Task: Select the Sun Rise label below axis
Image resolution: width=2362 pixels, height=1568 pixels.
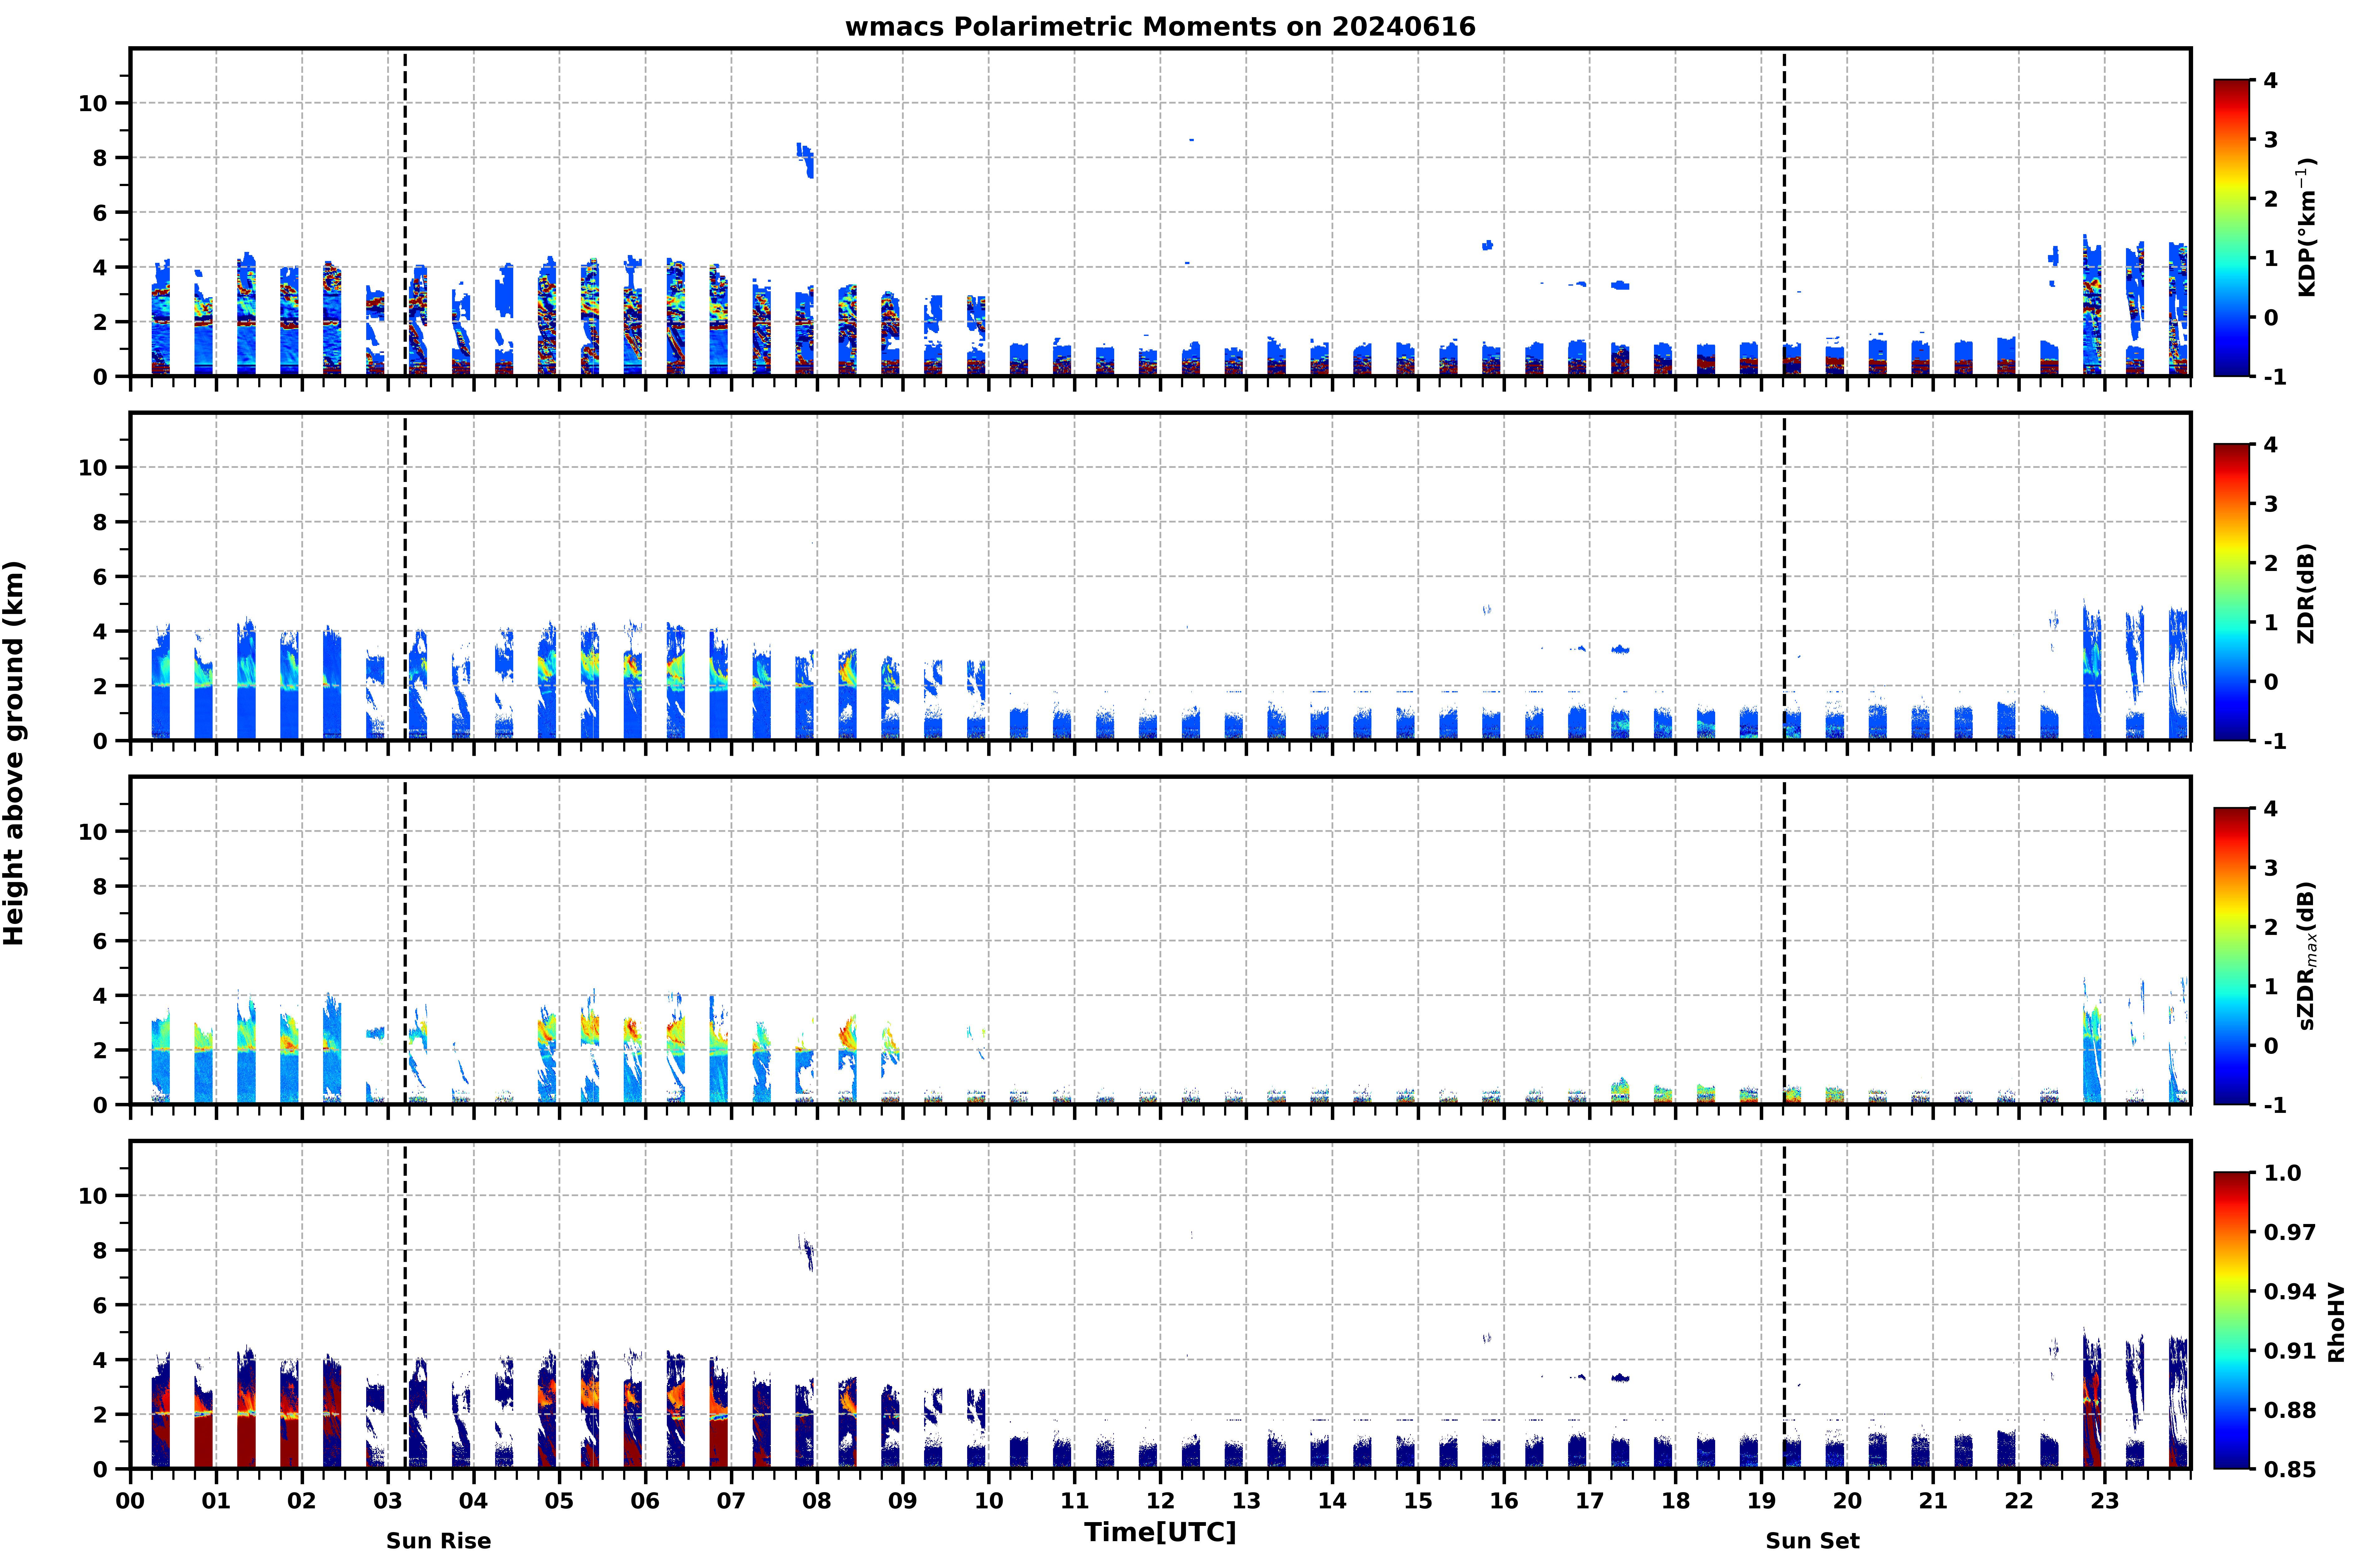Action: coord(438,1541)
